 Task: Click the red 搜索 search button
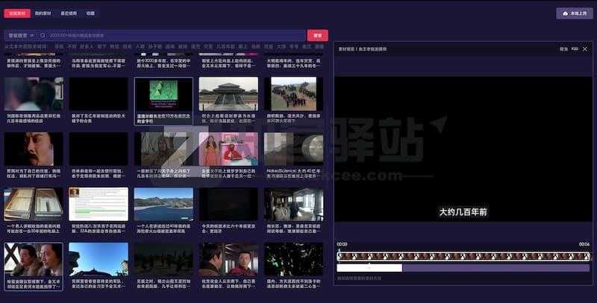click(x=318, y=35)
